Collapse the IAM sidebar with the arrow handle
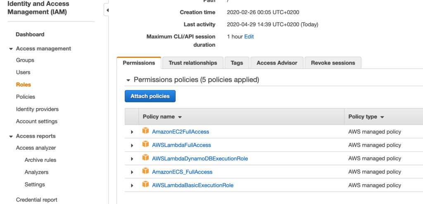Viewport: 423px width, 204px height. click(x=107, y=10)
